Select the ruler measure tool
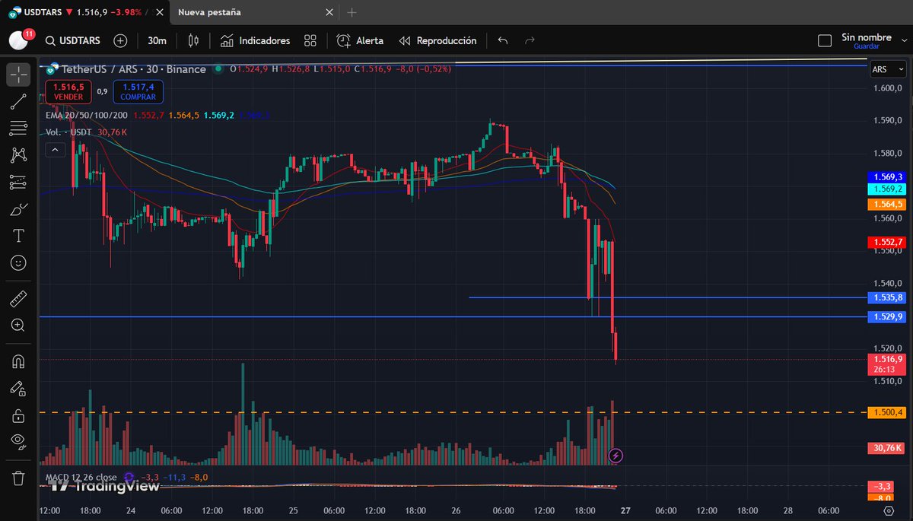The image size is (913, 521). coord(18,298)
